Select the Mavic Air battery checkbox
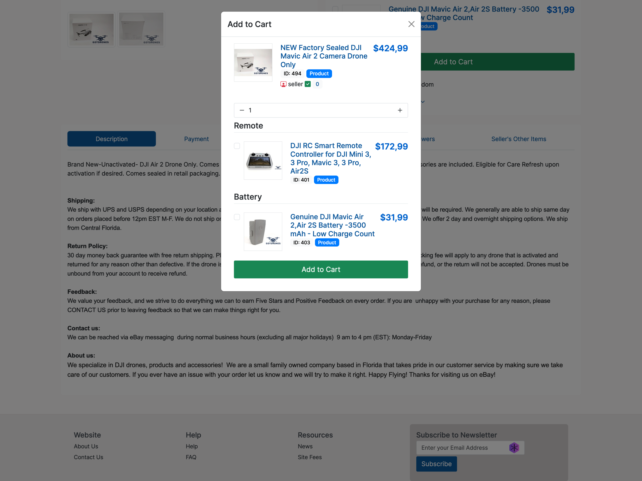The width and height of the screenshot is (642, 481). (237, 217)
